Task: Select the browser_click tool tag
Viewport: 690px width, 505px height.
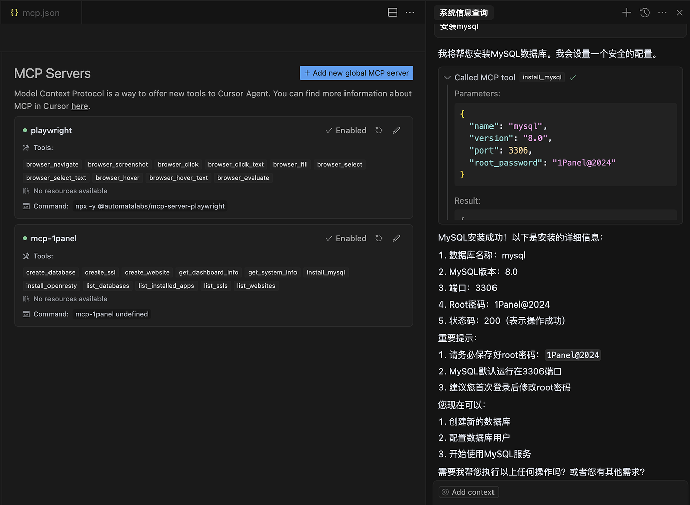Action: [178, 164]
